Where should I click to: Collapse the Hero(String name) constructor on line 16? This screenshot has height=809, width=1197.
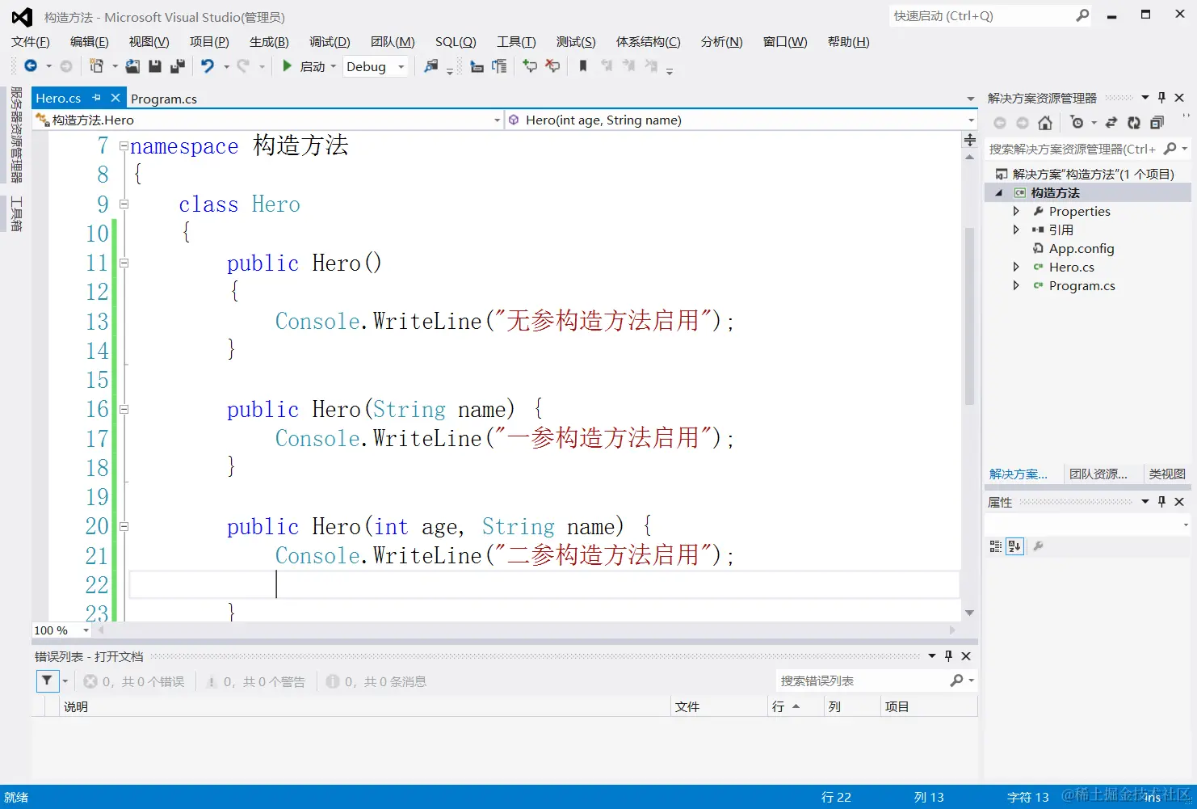(x=124, y=409)
